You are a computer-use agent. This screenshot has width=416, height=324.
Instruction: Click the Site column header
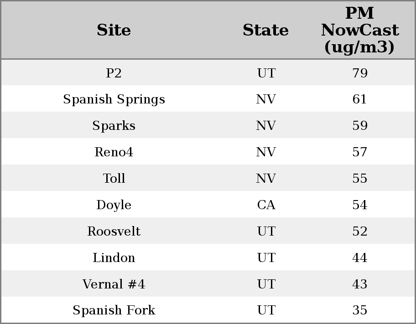click(x=114, y=30)
